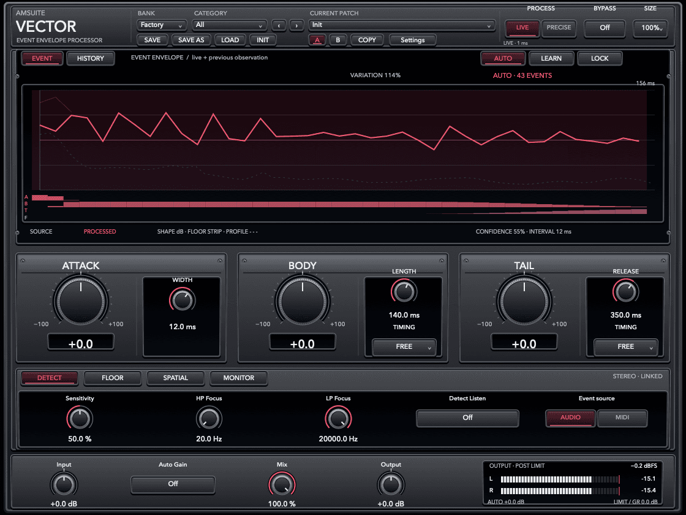This screenshot has height=515, width=686.
Task: Click the 350.0 ms release value
Action: click(x=625, y=315)
